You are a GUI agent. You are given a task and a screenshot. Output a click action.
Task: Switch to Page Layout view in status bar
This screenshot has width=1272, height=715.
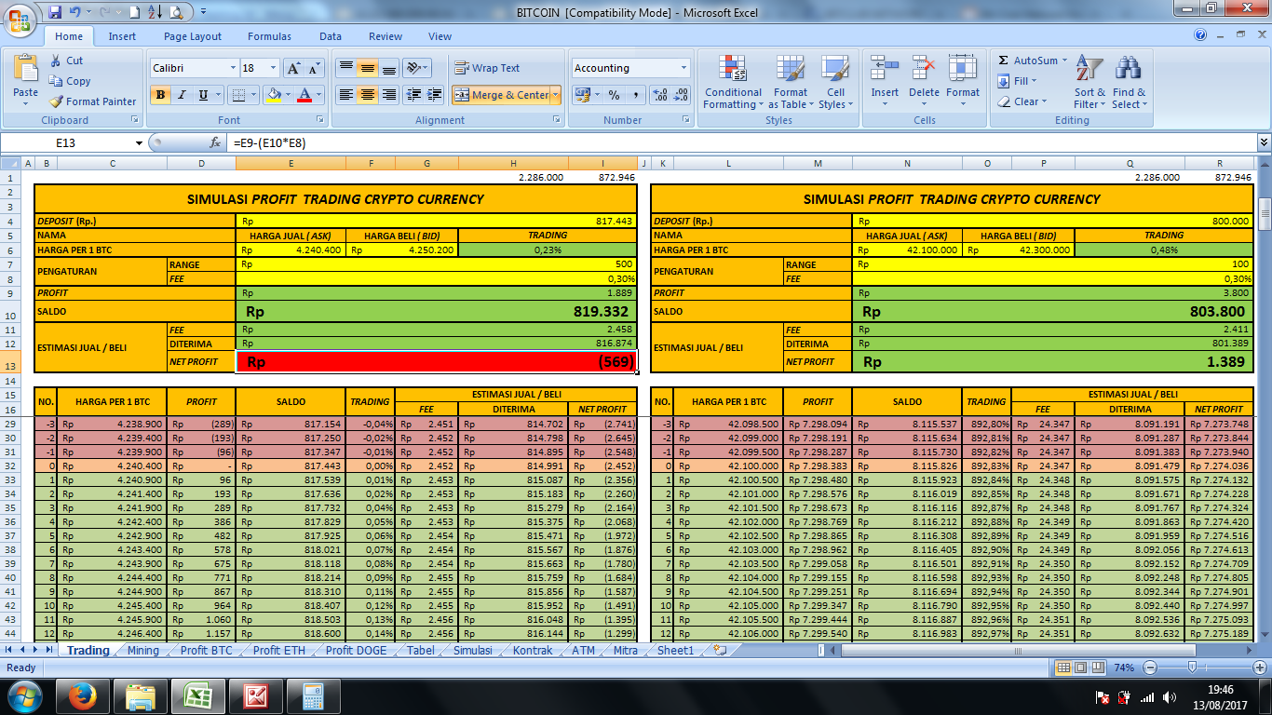coord(1080,668)
